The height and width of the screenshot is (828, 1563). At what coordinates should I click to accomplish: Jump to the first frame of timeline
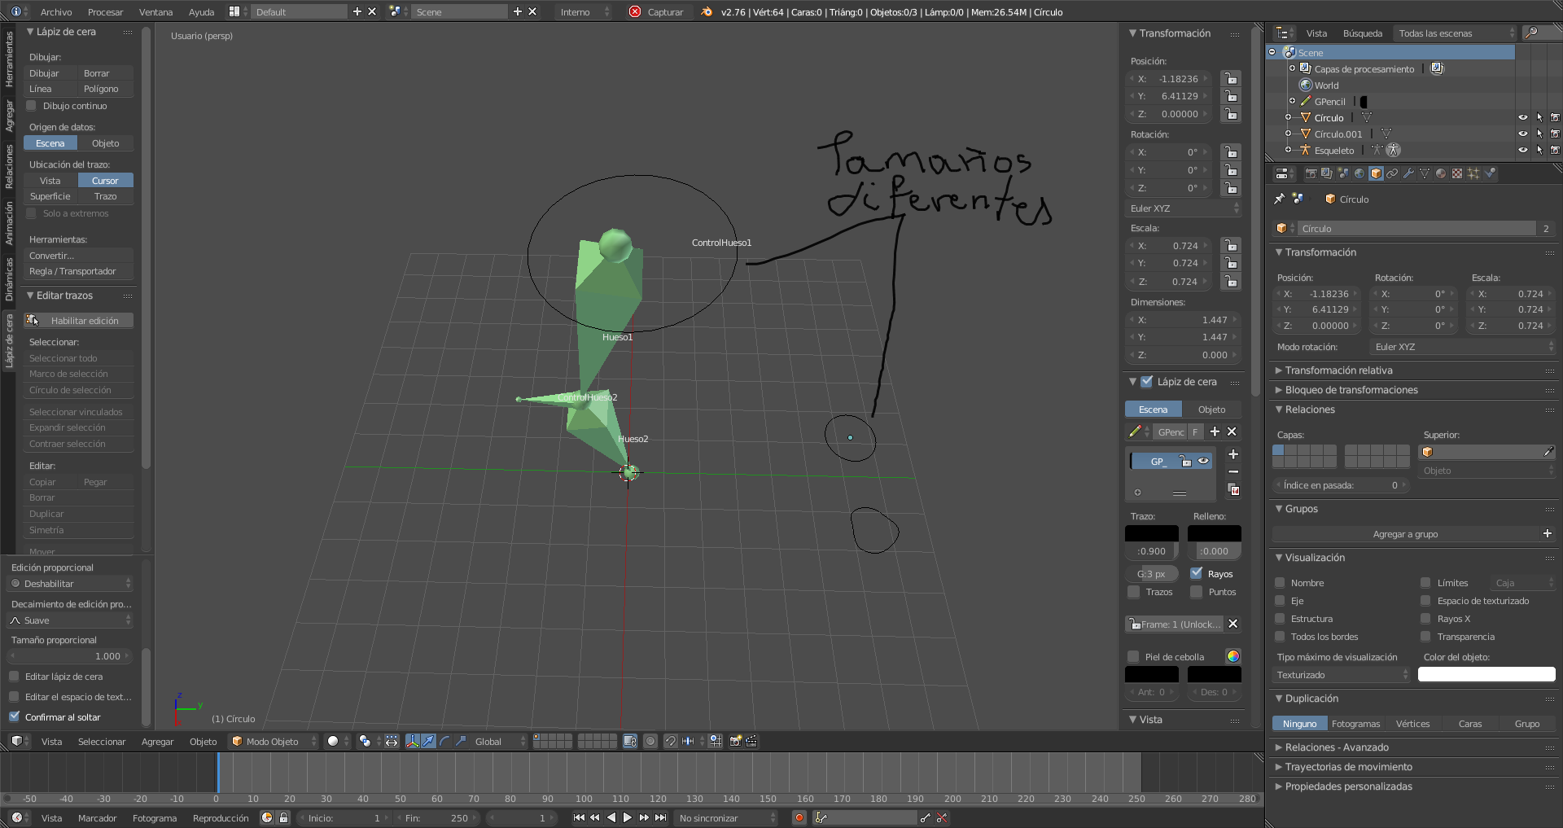(x=579, y=817)
